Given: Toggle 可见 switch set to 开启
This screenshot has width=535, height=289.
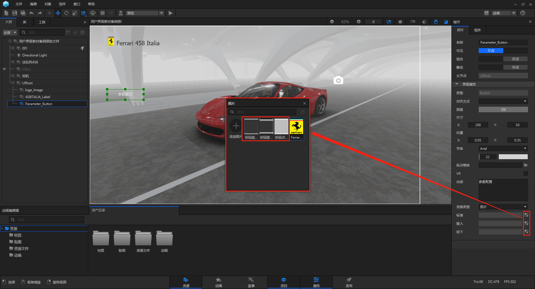Looking at the screenshot, I should coord(503,51).
